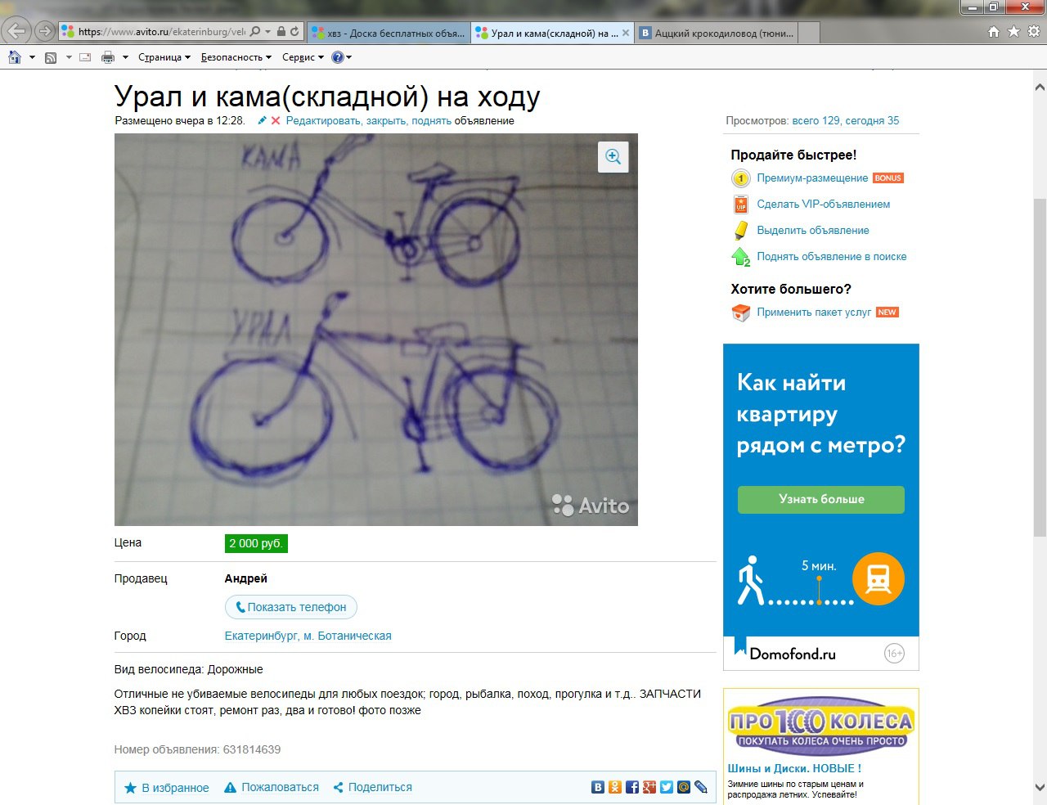Click the red X close-listing icon
The image size is (1047, 805).
click(276, 121)
